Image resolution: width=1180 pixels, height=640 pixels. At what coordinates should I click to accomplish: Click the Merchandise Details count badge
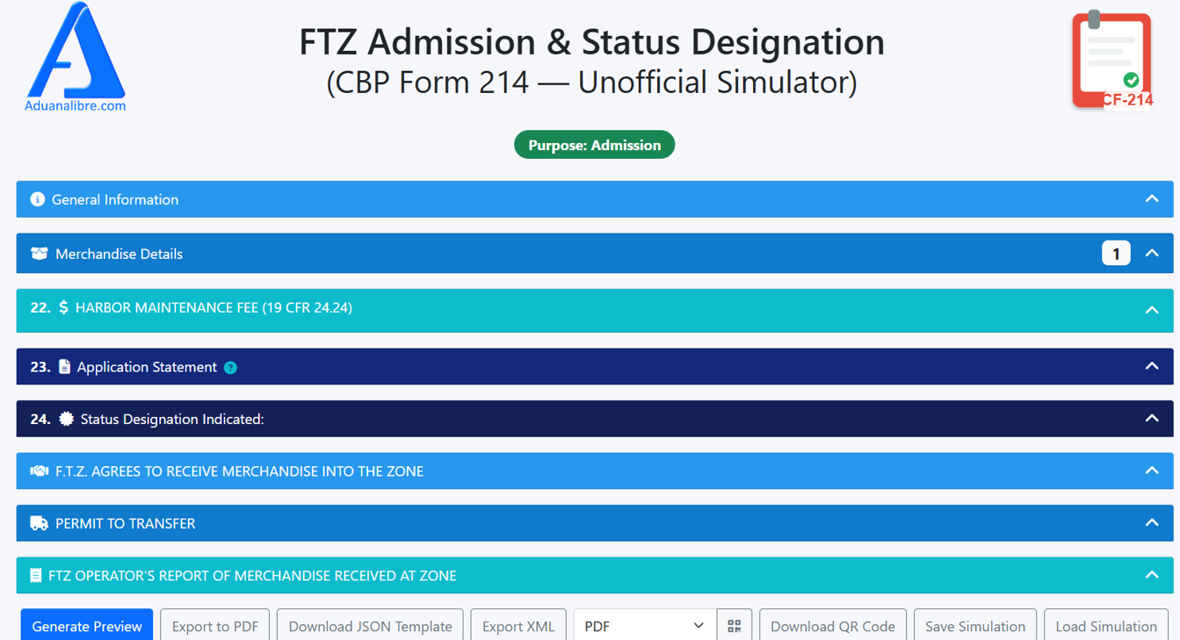pos(1116,254)
